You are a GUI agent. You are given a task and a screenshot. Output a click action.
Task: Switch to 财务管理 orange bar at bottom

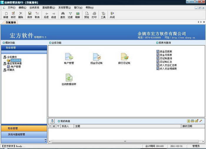click(24, 128)
